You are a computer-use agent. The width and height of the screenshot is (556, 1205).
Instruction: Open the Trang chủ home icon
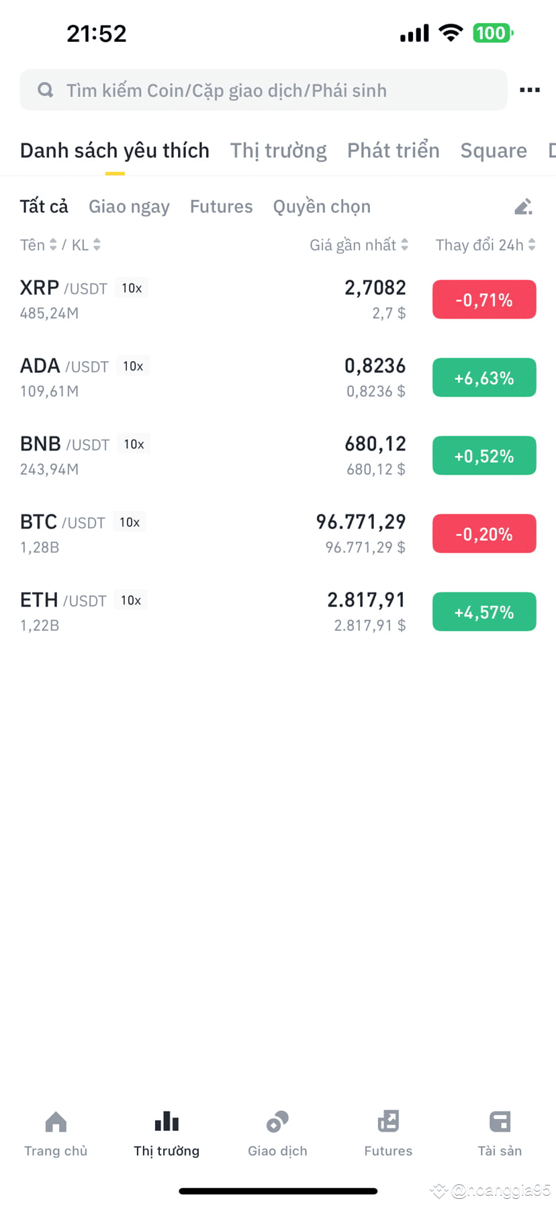(x=56, y=1122)
